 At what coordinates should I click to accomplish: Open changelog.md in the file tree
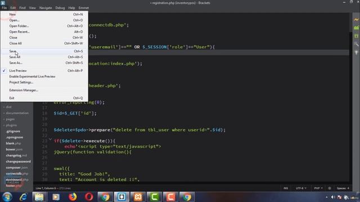(16, 155)
